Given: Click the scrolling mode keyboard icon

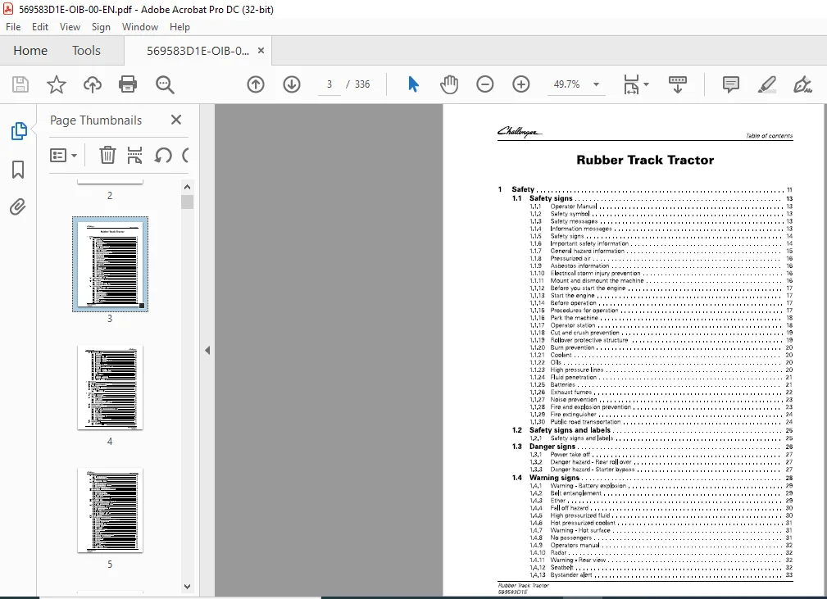Looking at the screenshot, I should (x=678, y=84).
